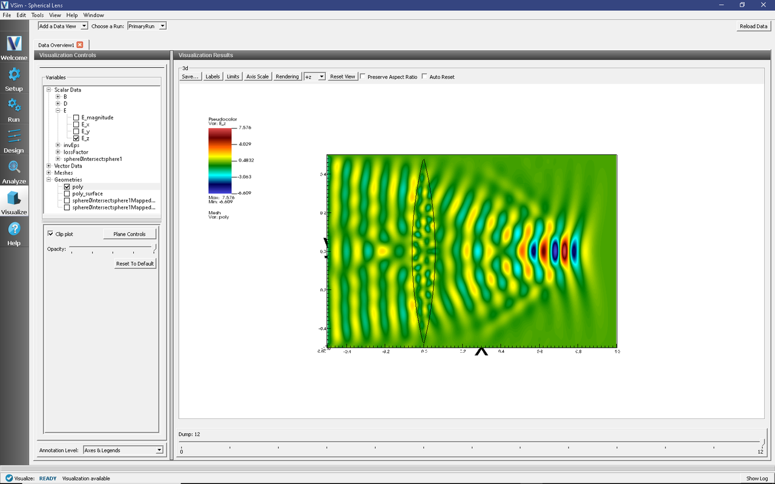Go to the Run panel icon
775x484 pixels.
[x=14, y=109]
